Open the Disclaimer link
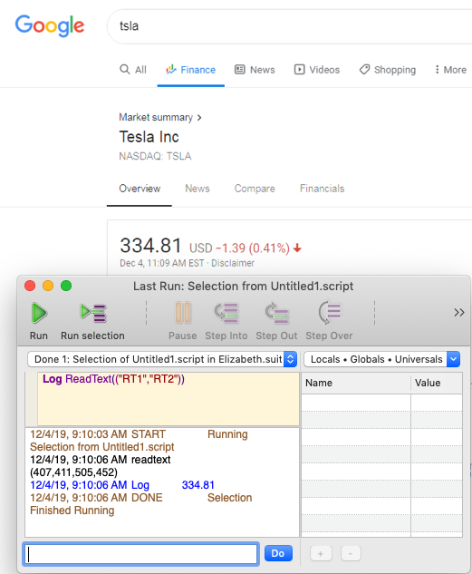Image resolution: width=472 pixels, height=574 pixels. [x=233, y=263]
